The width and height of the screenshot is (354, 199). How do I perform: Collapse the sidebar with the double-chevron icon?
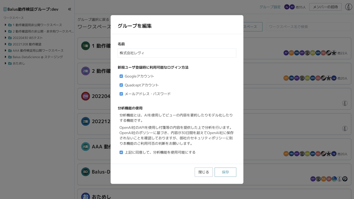point(70,9)
